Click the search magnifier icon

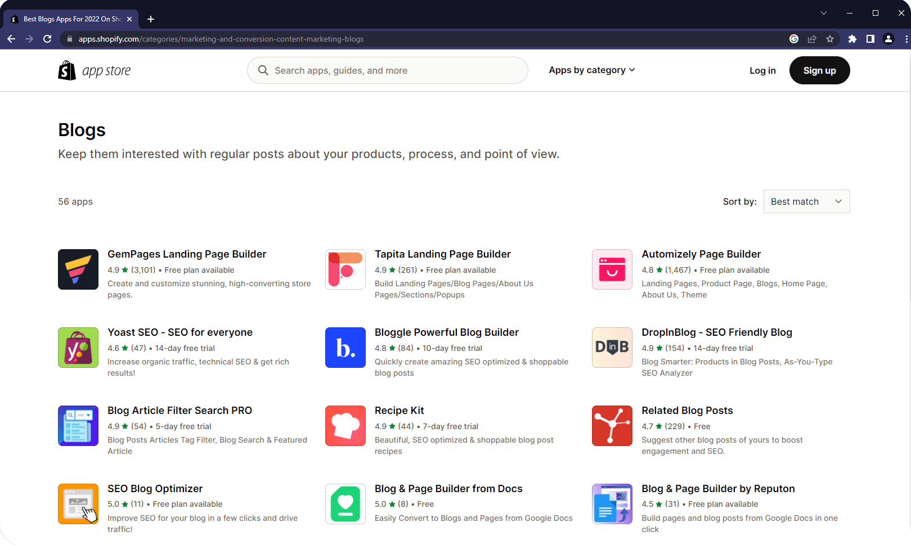tap(263, 70)
